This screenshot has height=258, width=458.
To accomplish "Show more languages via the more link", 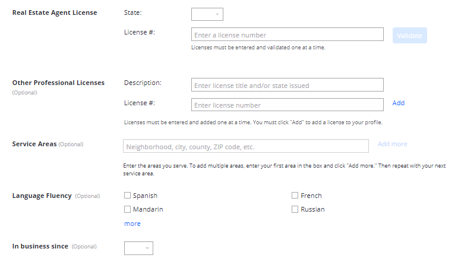I will [132, 224].
